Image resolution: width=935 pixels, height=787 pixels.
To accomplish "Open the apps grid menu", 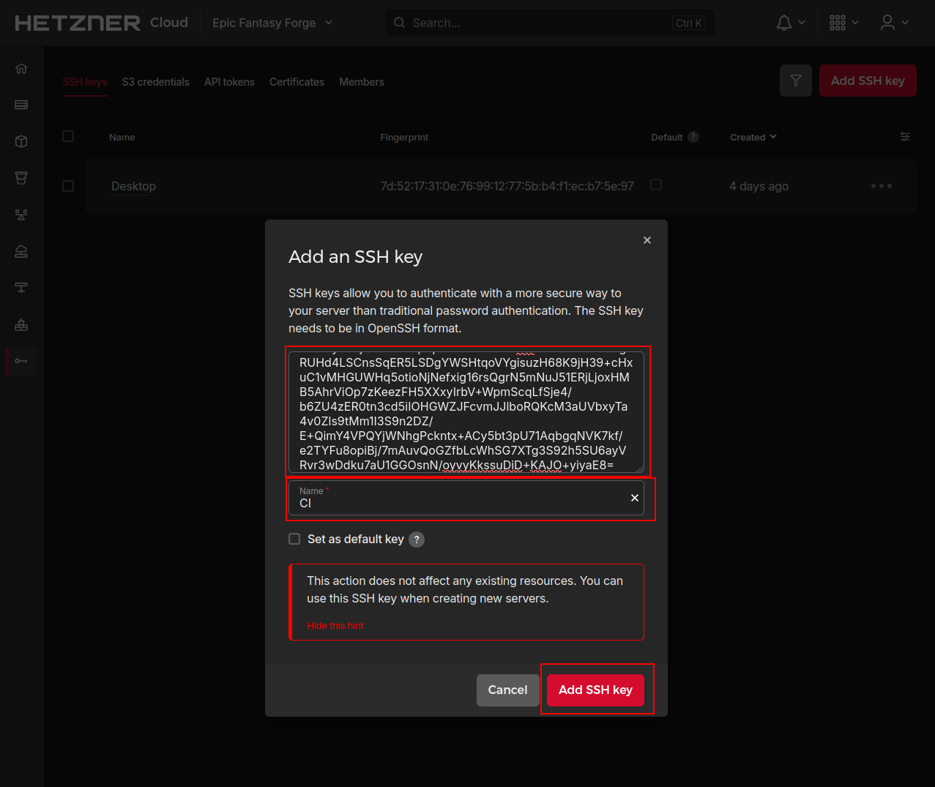I will [x=843, y=23].
